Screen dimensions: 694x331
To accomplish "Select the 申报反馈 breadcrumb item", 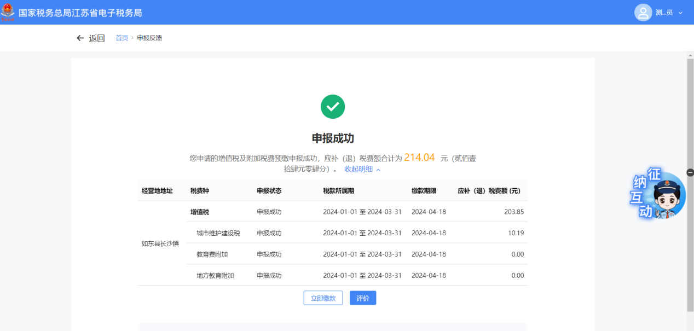I will point(149,38).
